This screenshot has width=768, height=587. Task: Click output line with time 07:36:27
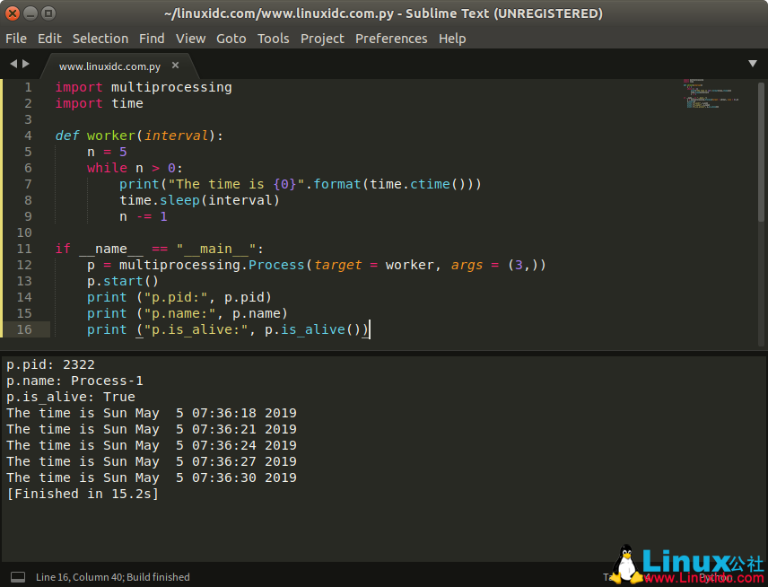click(152, 462)
